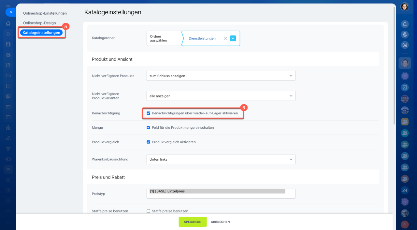This screenshot has width=417, height=230.
Task: Open Onlineshop-Einstellungen section
Action: click(45, 13)
